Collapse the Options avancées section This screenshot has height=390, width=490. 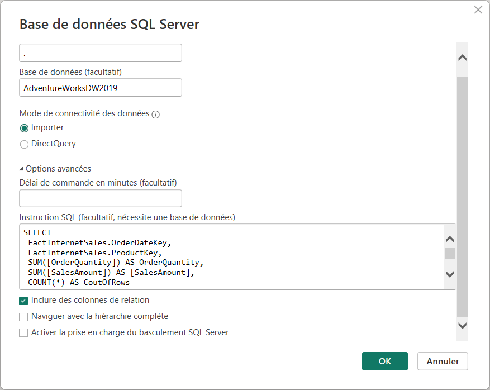(22, 169)
